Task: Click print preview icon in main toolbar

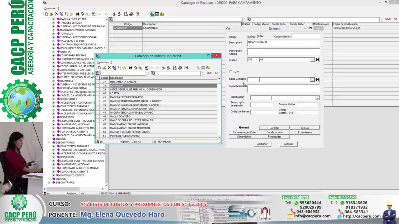Action: pos(126,14)
